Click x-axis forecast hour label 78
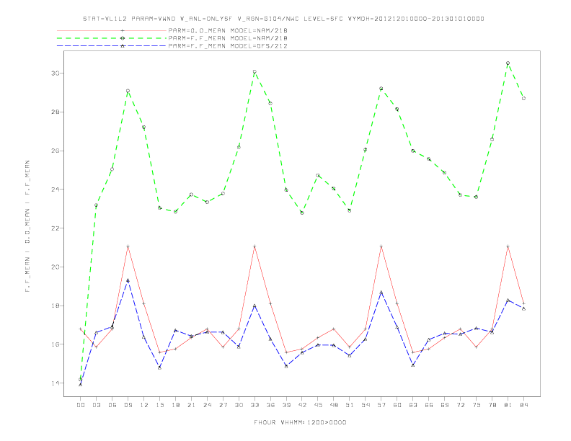 pyautogui.click(x=492, y=405)
